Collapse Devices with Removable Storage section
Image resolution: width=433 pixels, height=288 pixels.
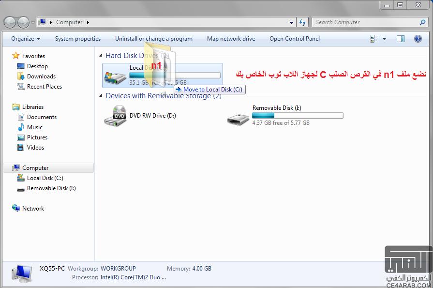click(x=100, y=96)
